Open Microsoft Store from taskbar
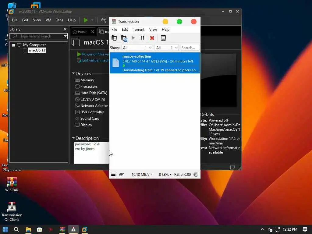This screenshot has width=312, height=234. [x=39, y=229]
